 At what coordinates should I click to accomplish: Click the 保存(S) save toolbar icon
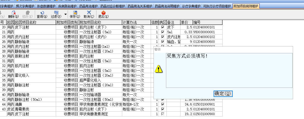pyautogui.click(x=75, y=13)
